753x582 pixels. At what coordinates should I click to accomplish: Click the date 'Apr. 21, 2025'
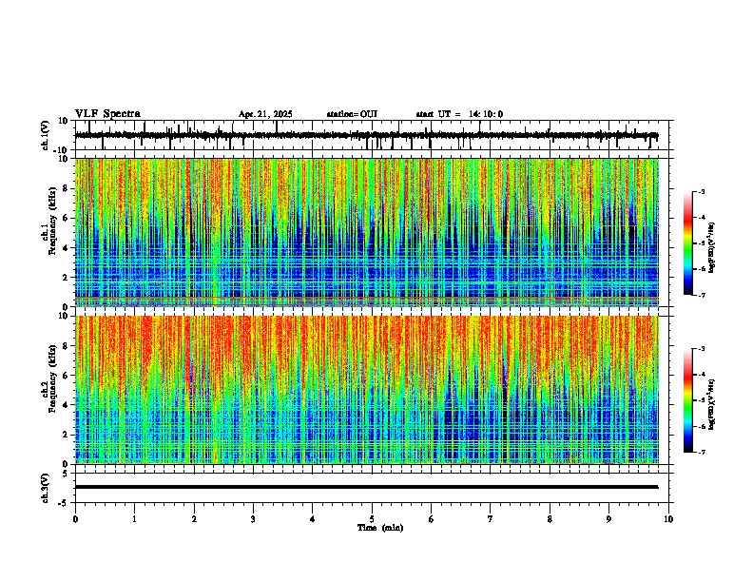click(x=265, y=114)
